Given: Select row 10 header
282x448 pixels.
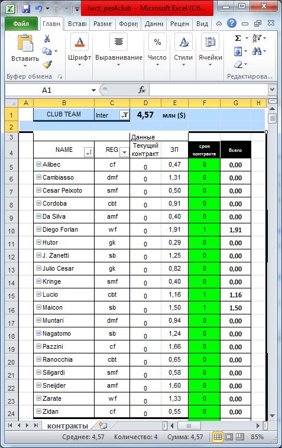Looking at the screenshot, I should [x=11, y=231].
